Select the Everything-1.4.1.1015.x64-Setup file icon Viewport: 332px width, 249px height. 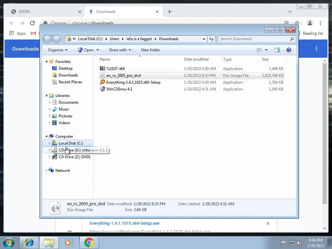(x=102, y=82)
